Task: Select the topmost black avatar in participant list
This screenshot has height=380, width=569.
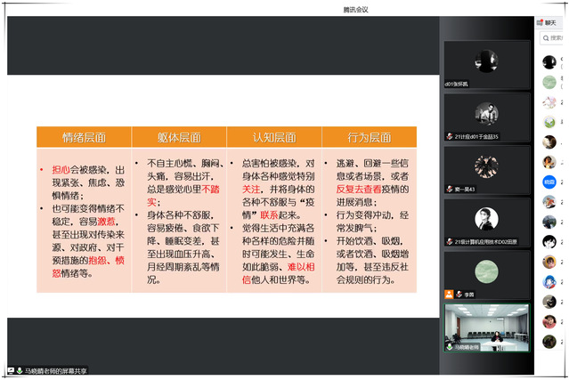Action: pos(549,61)
